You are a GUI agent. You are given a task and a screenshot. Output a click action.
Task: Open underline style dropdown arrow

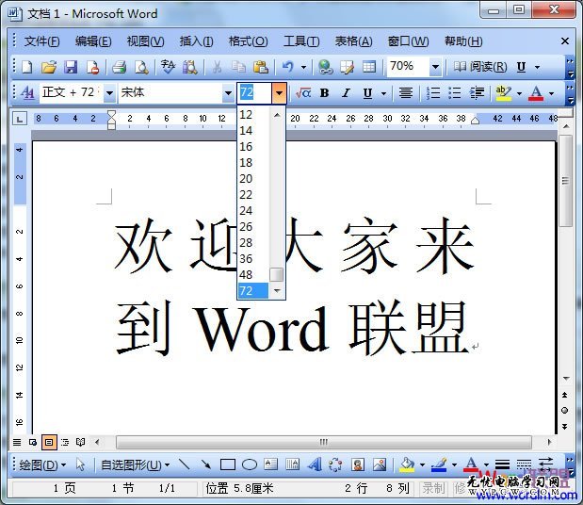pos(383,93)
